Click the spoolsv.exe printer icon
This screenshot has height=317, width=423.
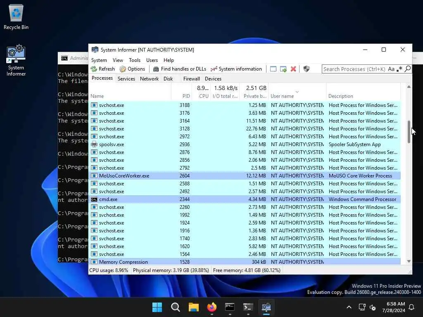[x=94, y=144]
